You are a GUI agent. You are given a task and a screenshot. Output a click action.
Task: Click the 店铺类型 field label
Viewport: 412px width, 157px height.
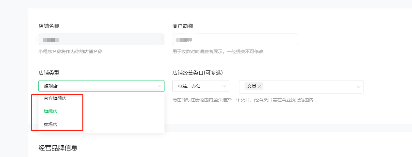(x=49, y=73)
